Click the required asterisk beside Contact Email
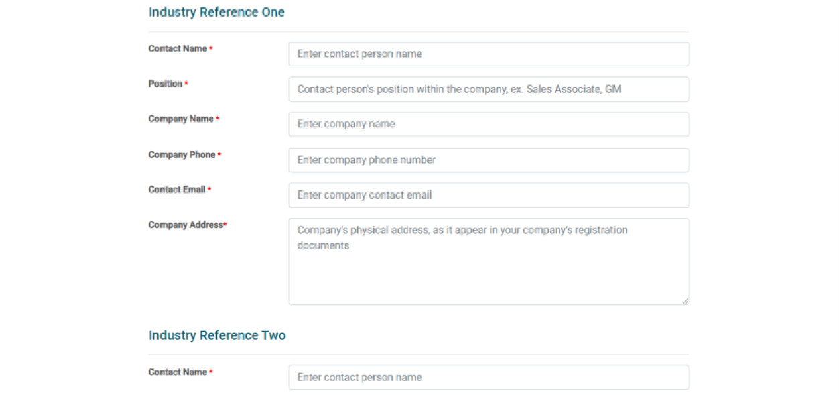The height and width of the screenshot is (395, 839). 209,190
